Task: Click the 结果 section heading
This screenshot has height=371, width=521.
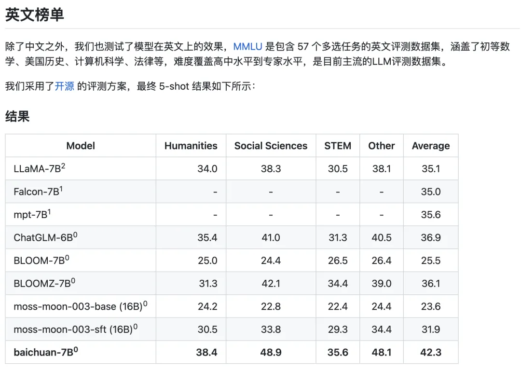Action: point(17,116)
